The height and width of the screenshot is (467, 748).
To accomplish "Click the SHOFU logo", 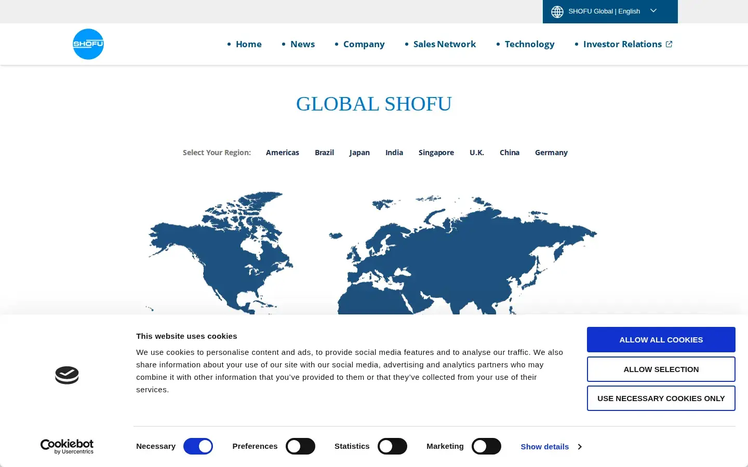I will pyautogui.click(x=88, y=44).
